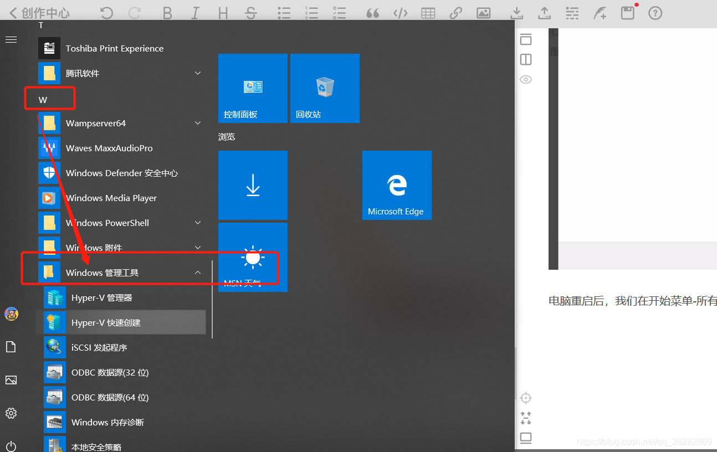Click the crosshair sync scroll icon

pos(526,398)
